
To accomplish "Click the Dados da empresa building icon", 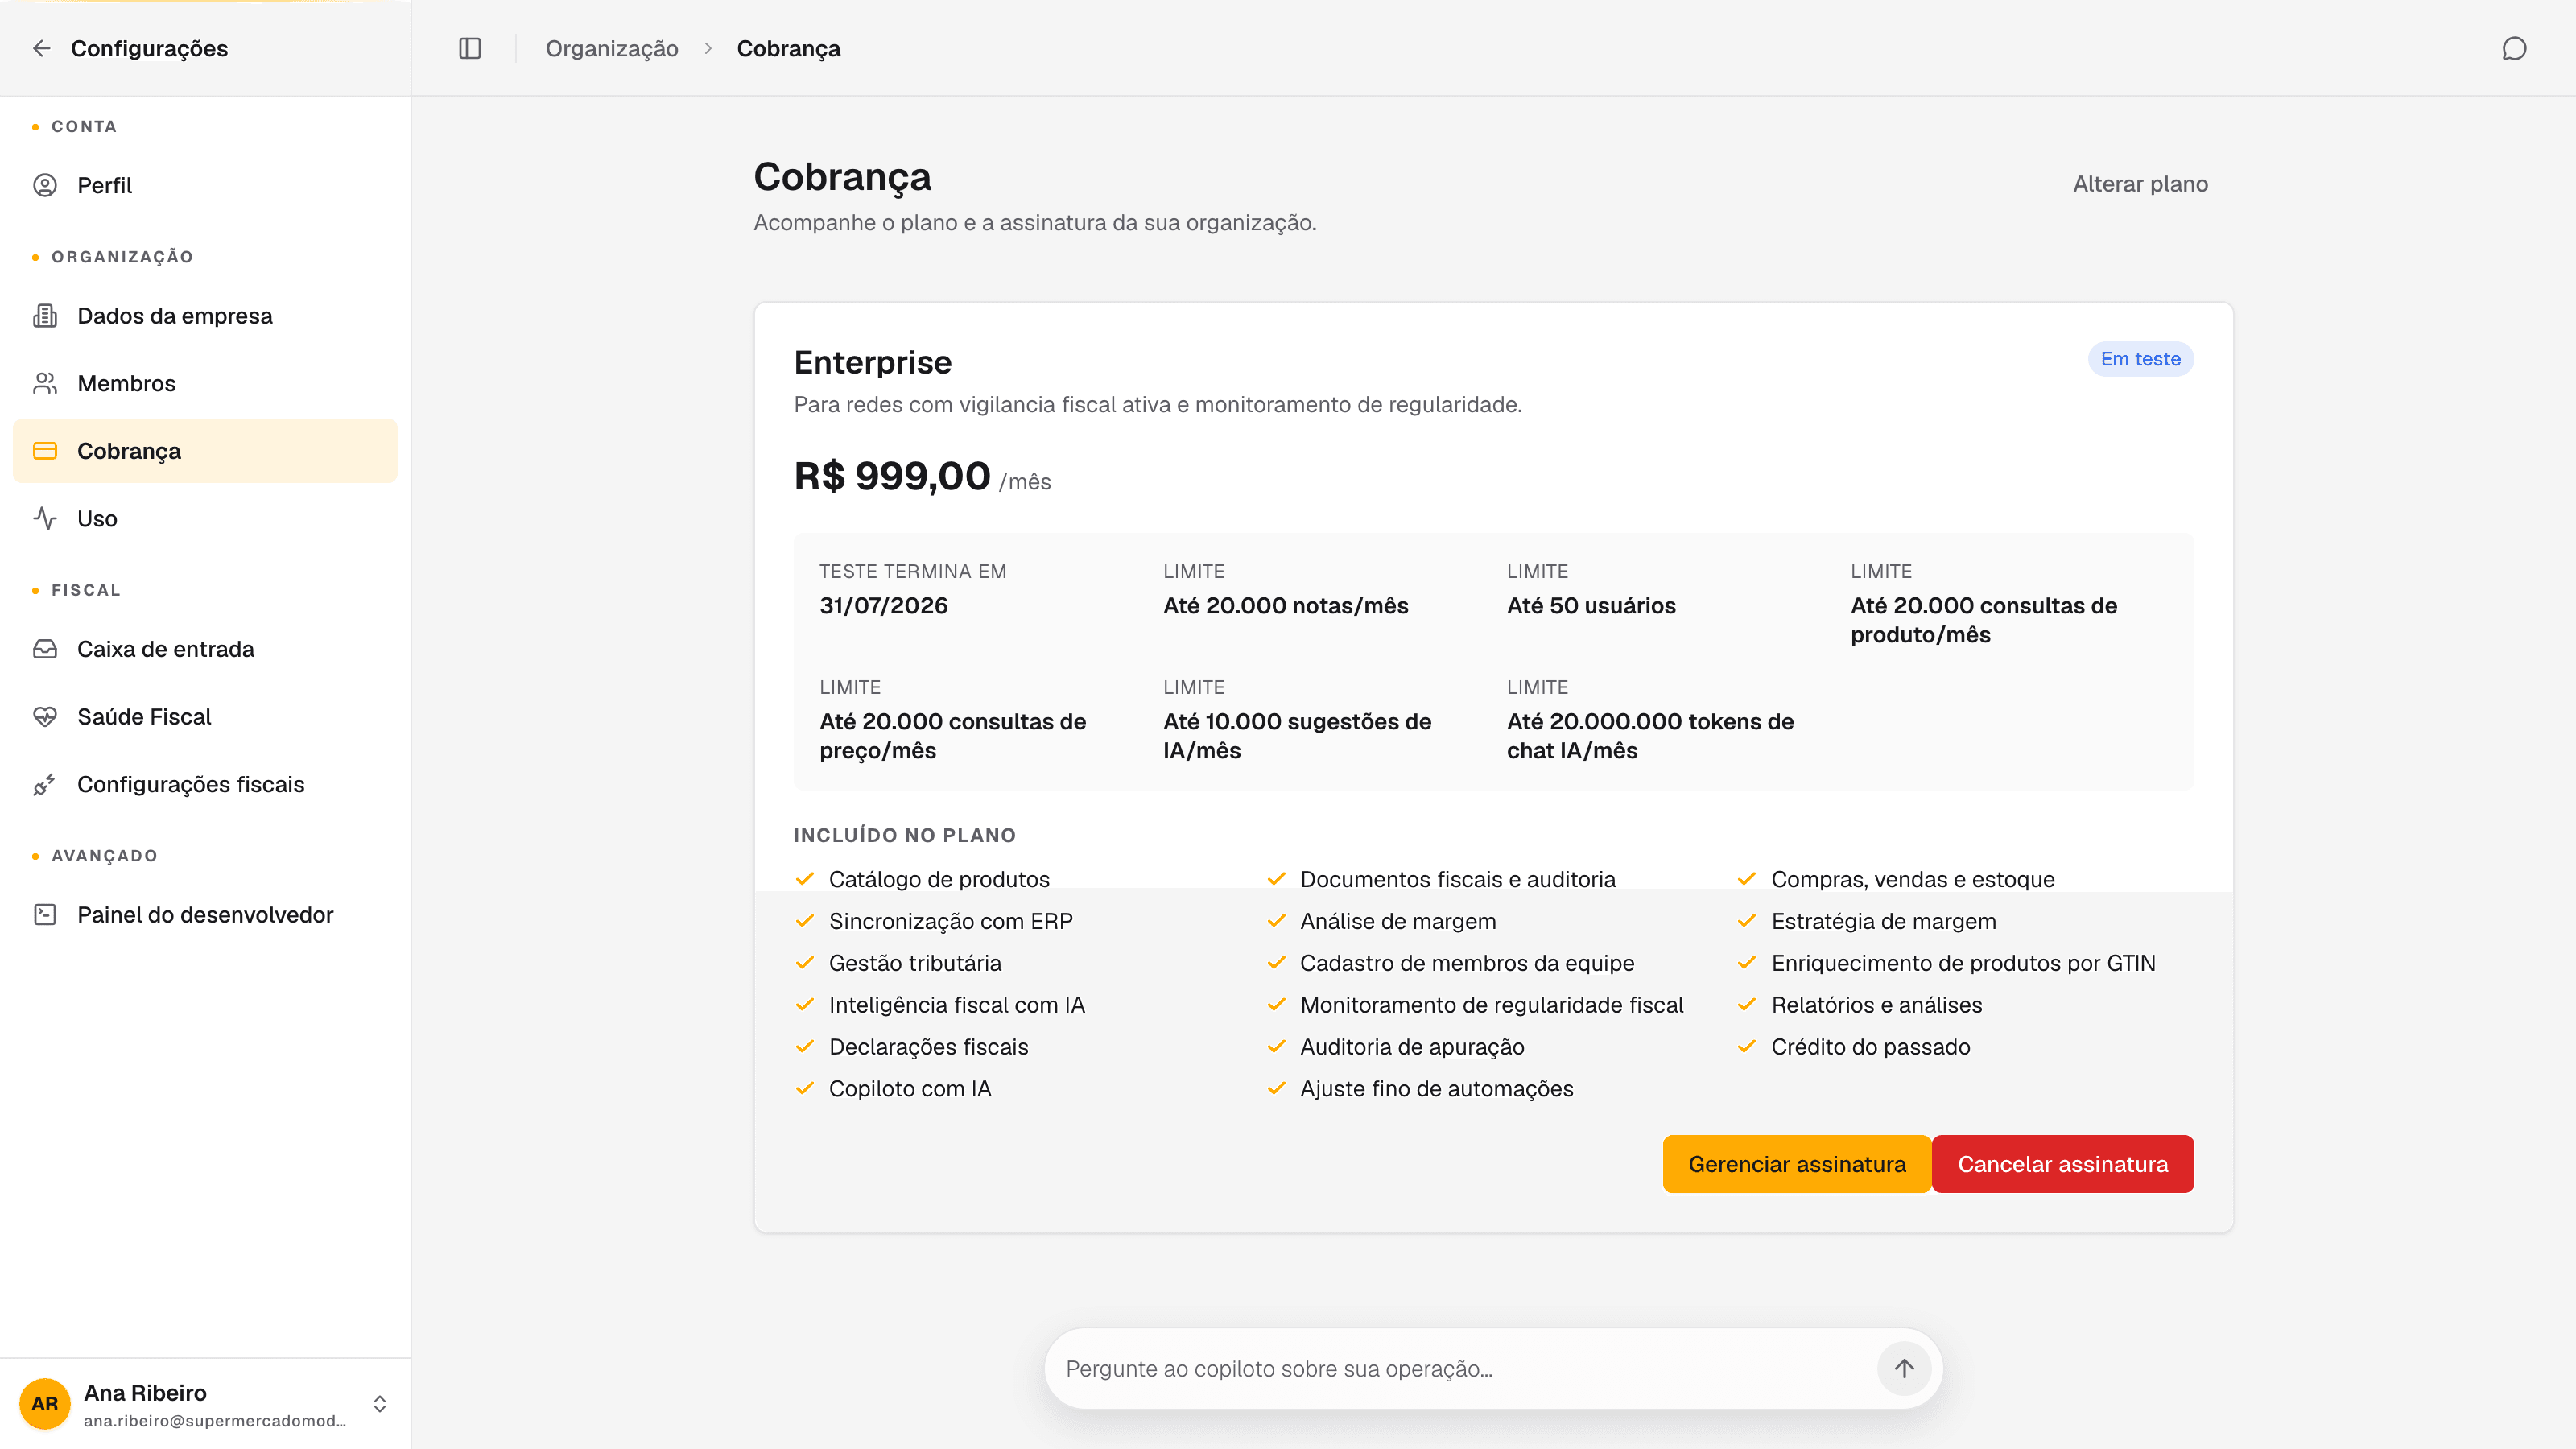I will 45,316.
